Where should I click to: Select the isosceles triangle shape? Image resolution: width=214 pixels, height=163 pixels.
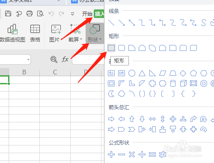tap(142, 73)
